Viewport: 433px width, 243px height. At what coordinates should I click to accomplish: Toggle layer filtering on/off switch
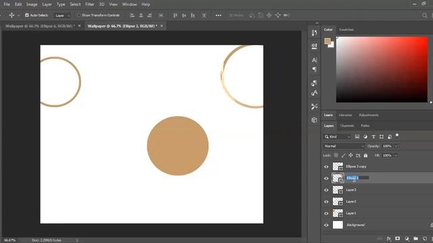click(397, 135)
